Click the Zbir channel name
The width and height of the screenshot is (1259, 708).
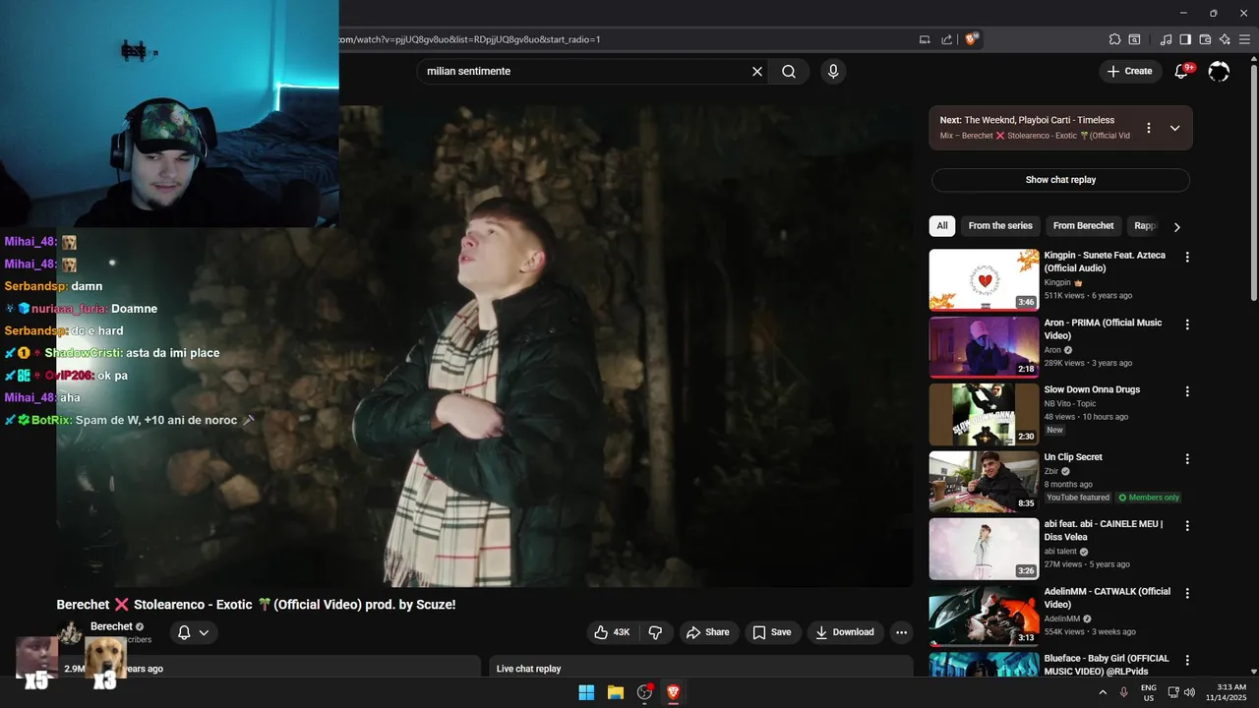[1052, 471]
